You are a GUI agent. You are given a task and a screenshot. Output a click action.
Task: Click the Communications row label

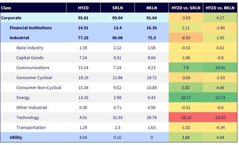[x=33, y=68]
